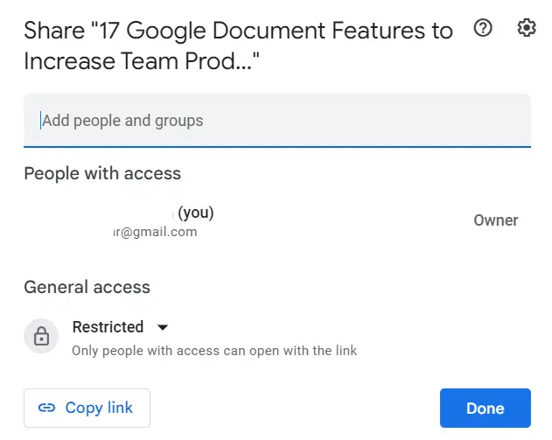Click the "Only people with access" description
The width and height of the screenshot is (552, 440).
(x=214, y=351)
